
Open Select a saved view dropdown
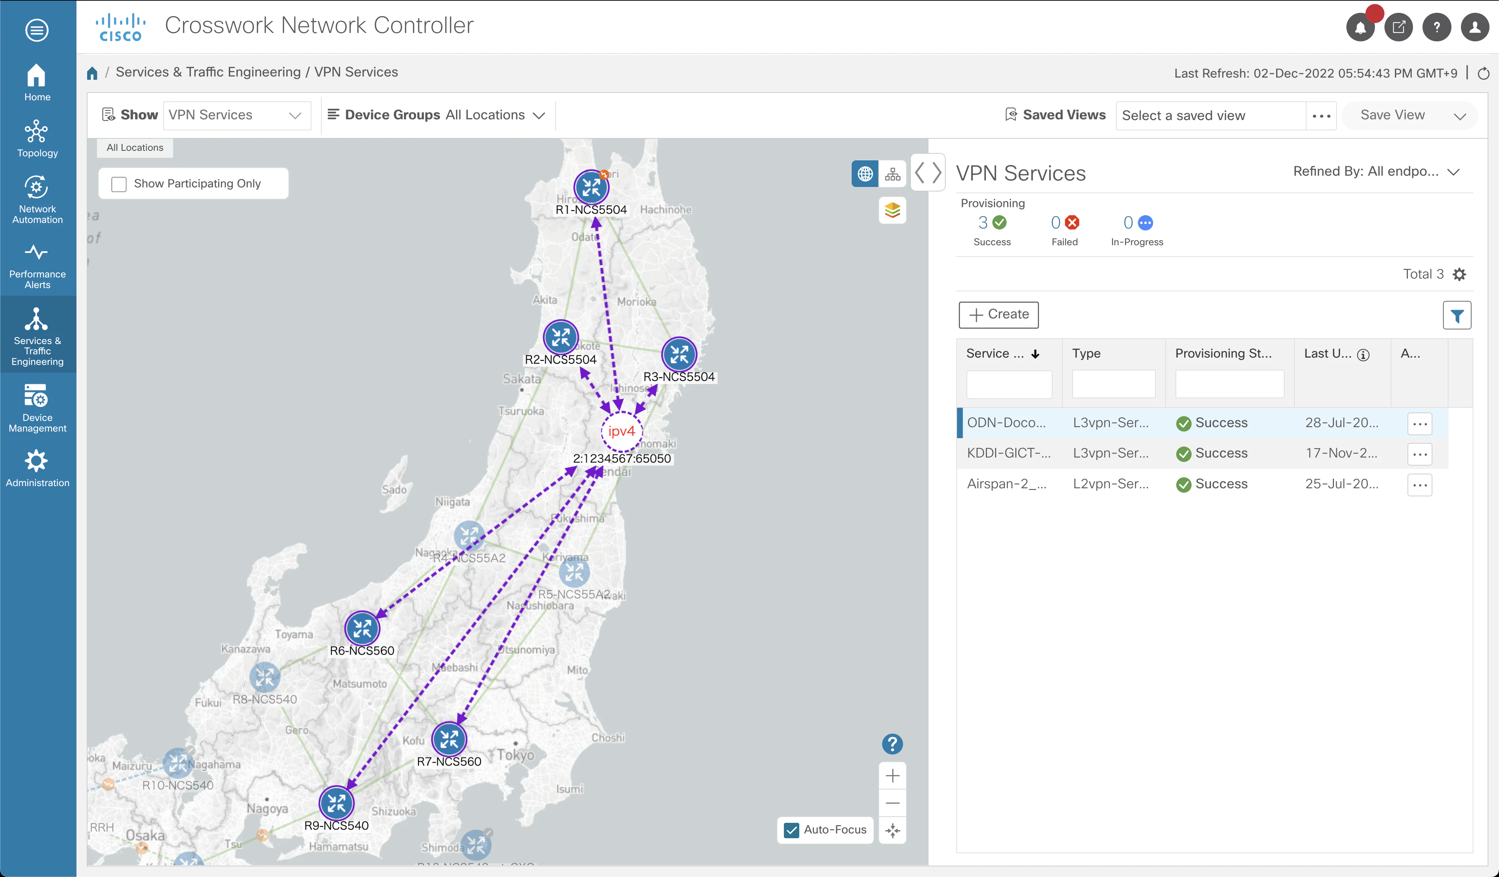1211,115
